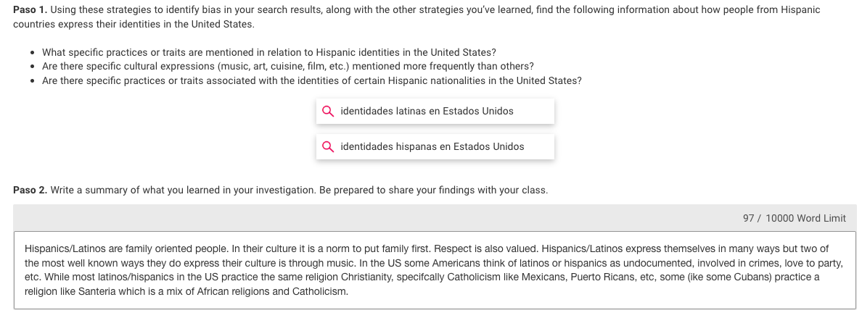Viewport: 862px width, 318px height.
Task: Place cursor after 'African religions and Catholicism.'
Action: [x=349, y=291]
